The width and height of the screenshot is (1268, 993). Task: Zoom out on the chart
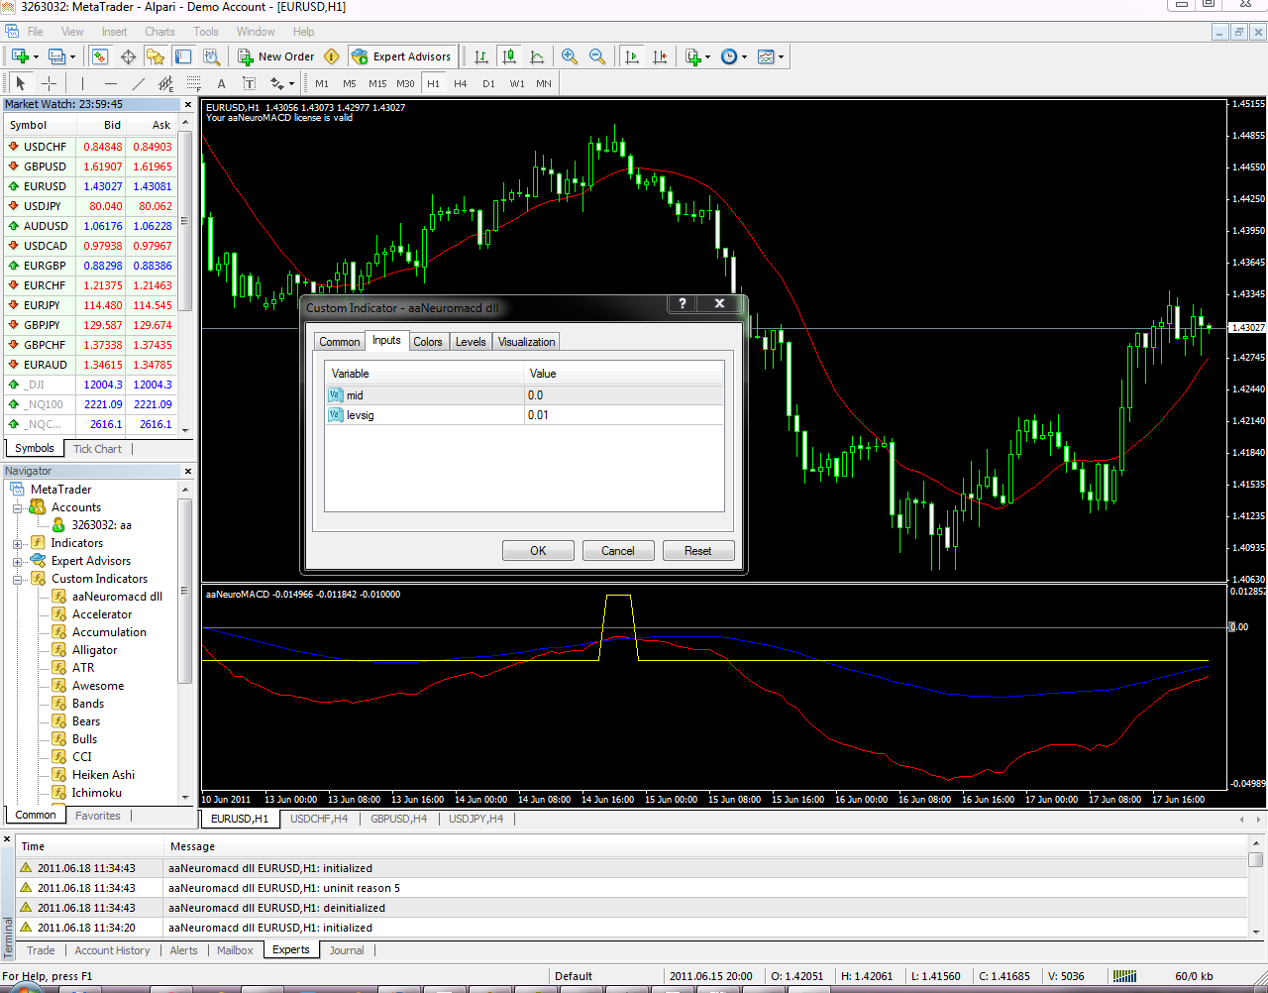[597, 56]
